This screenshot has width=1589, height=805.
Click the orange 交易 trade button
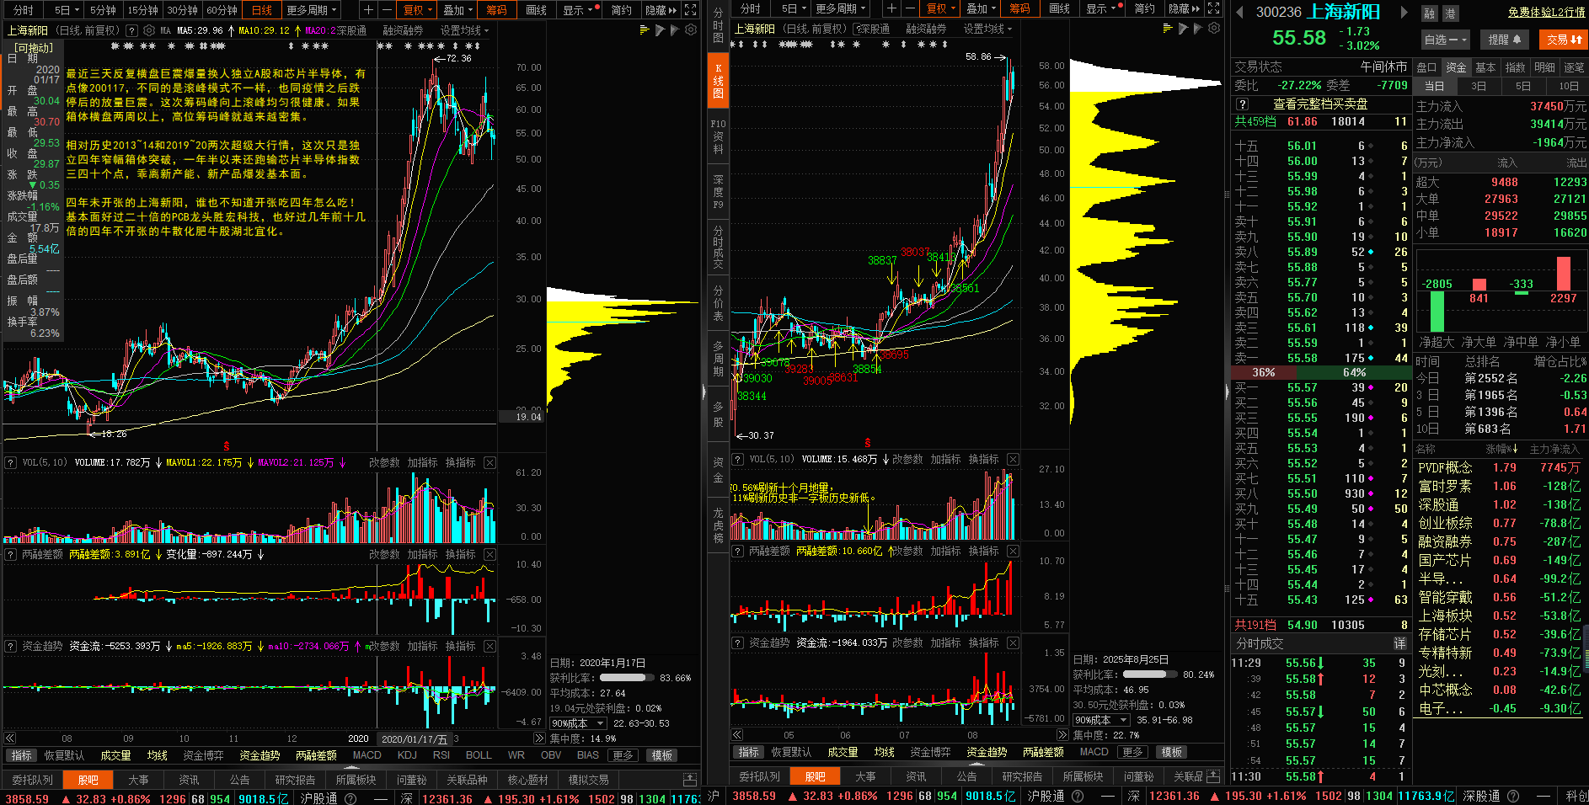coord(1564,40)
